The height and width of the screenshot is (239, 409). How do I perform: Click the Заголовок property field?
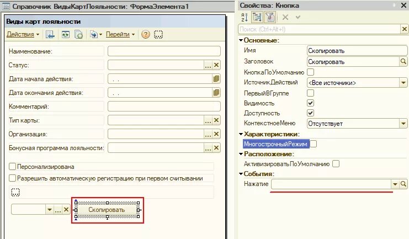point(353,62)
